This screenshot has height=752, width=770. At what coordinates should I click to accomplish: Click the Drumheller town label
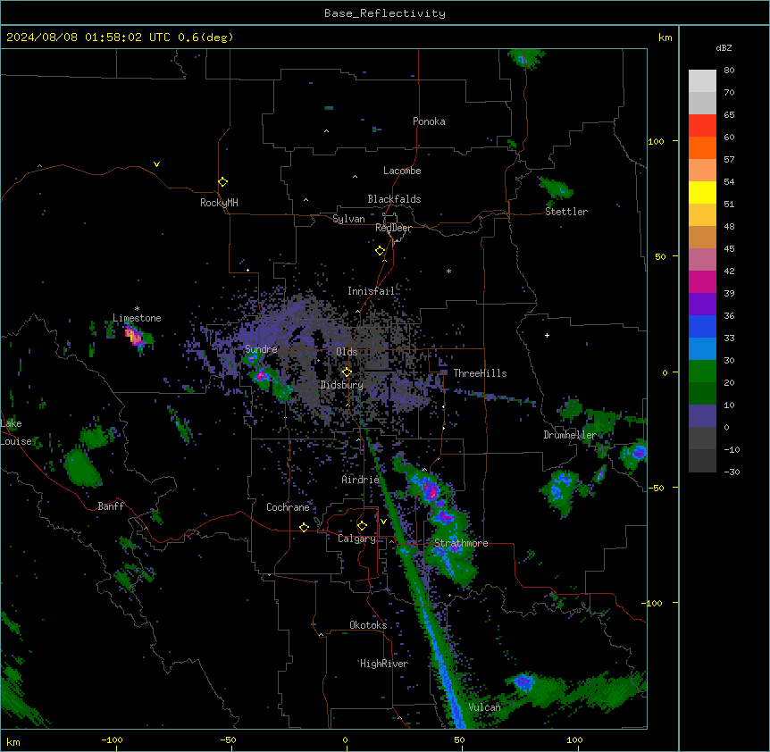coord(570,435)
